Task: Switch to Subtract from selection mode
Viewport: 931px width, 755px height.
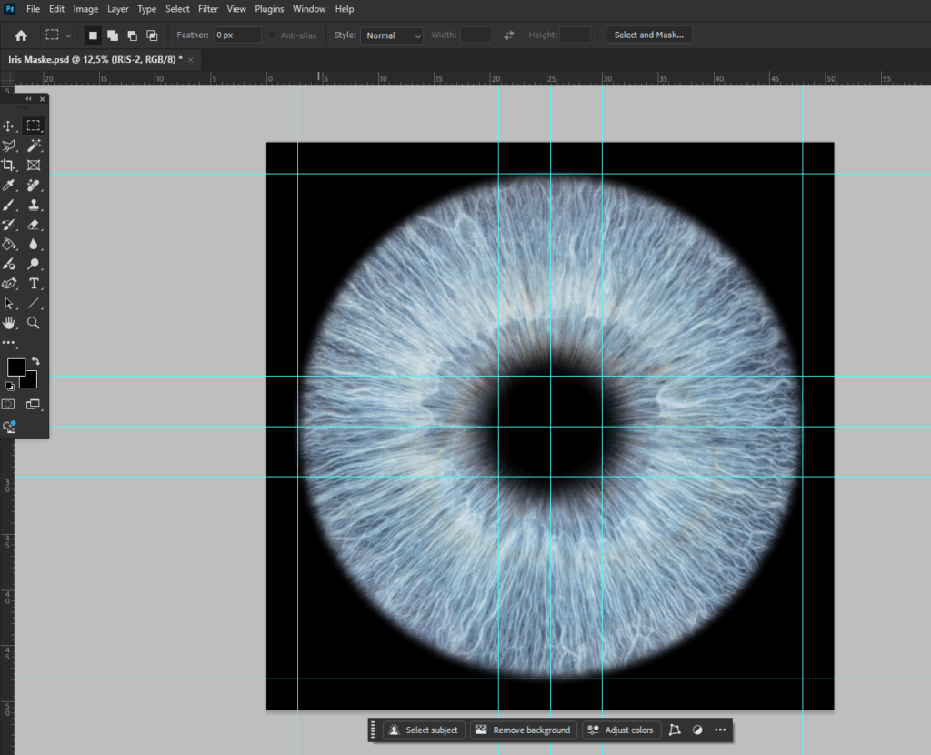Action: click(134, 35)
